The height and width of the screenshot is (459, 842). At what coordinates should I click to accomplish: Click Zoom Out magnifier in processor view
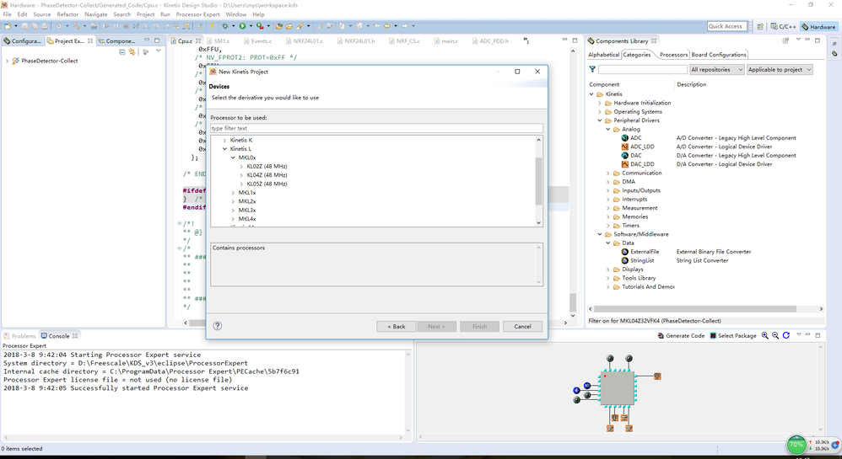[x=775, y=336]
